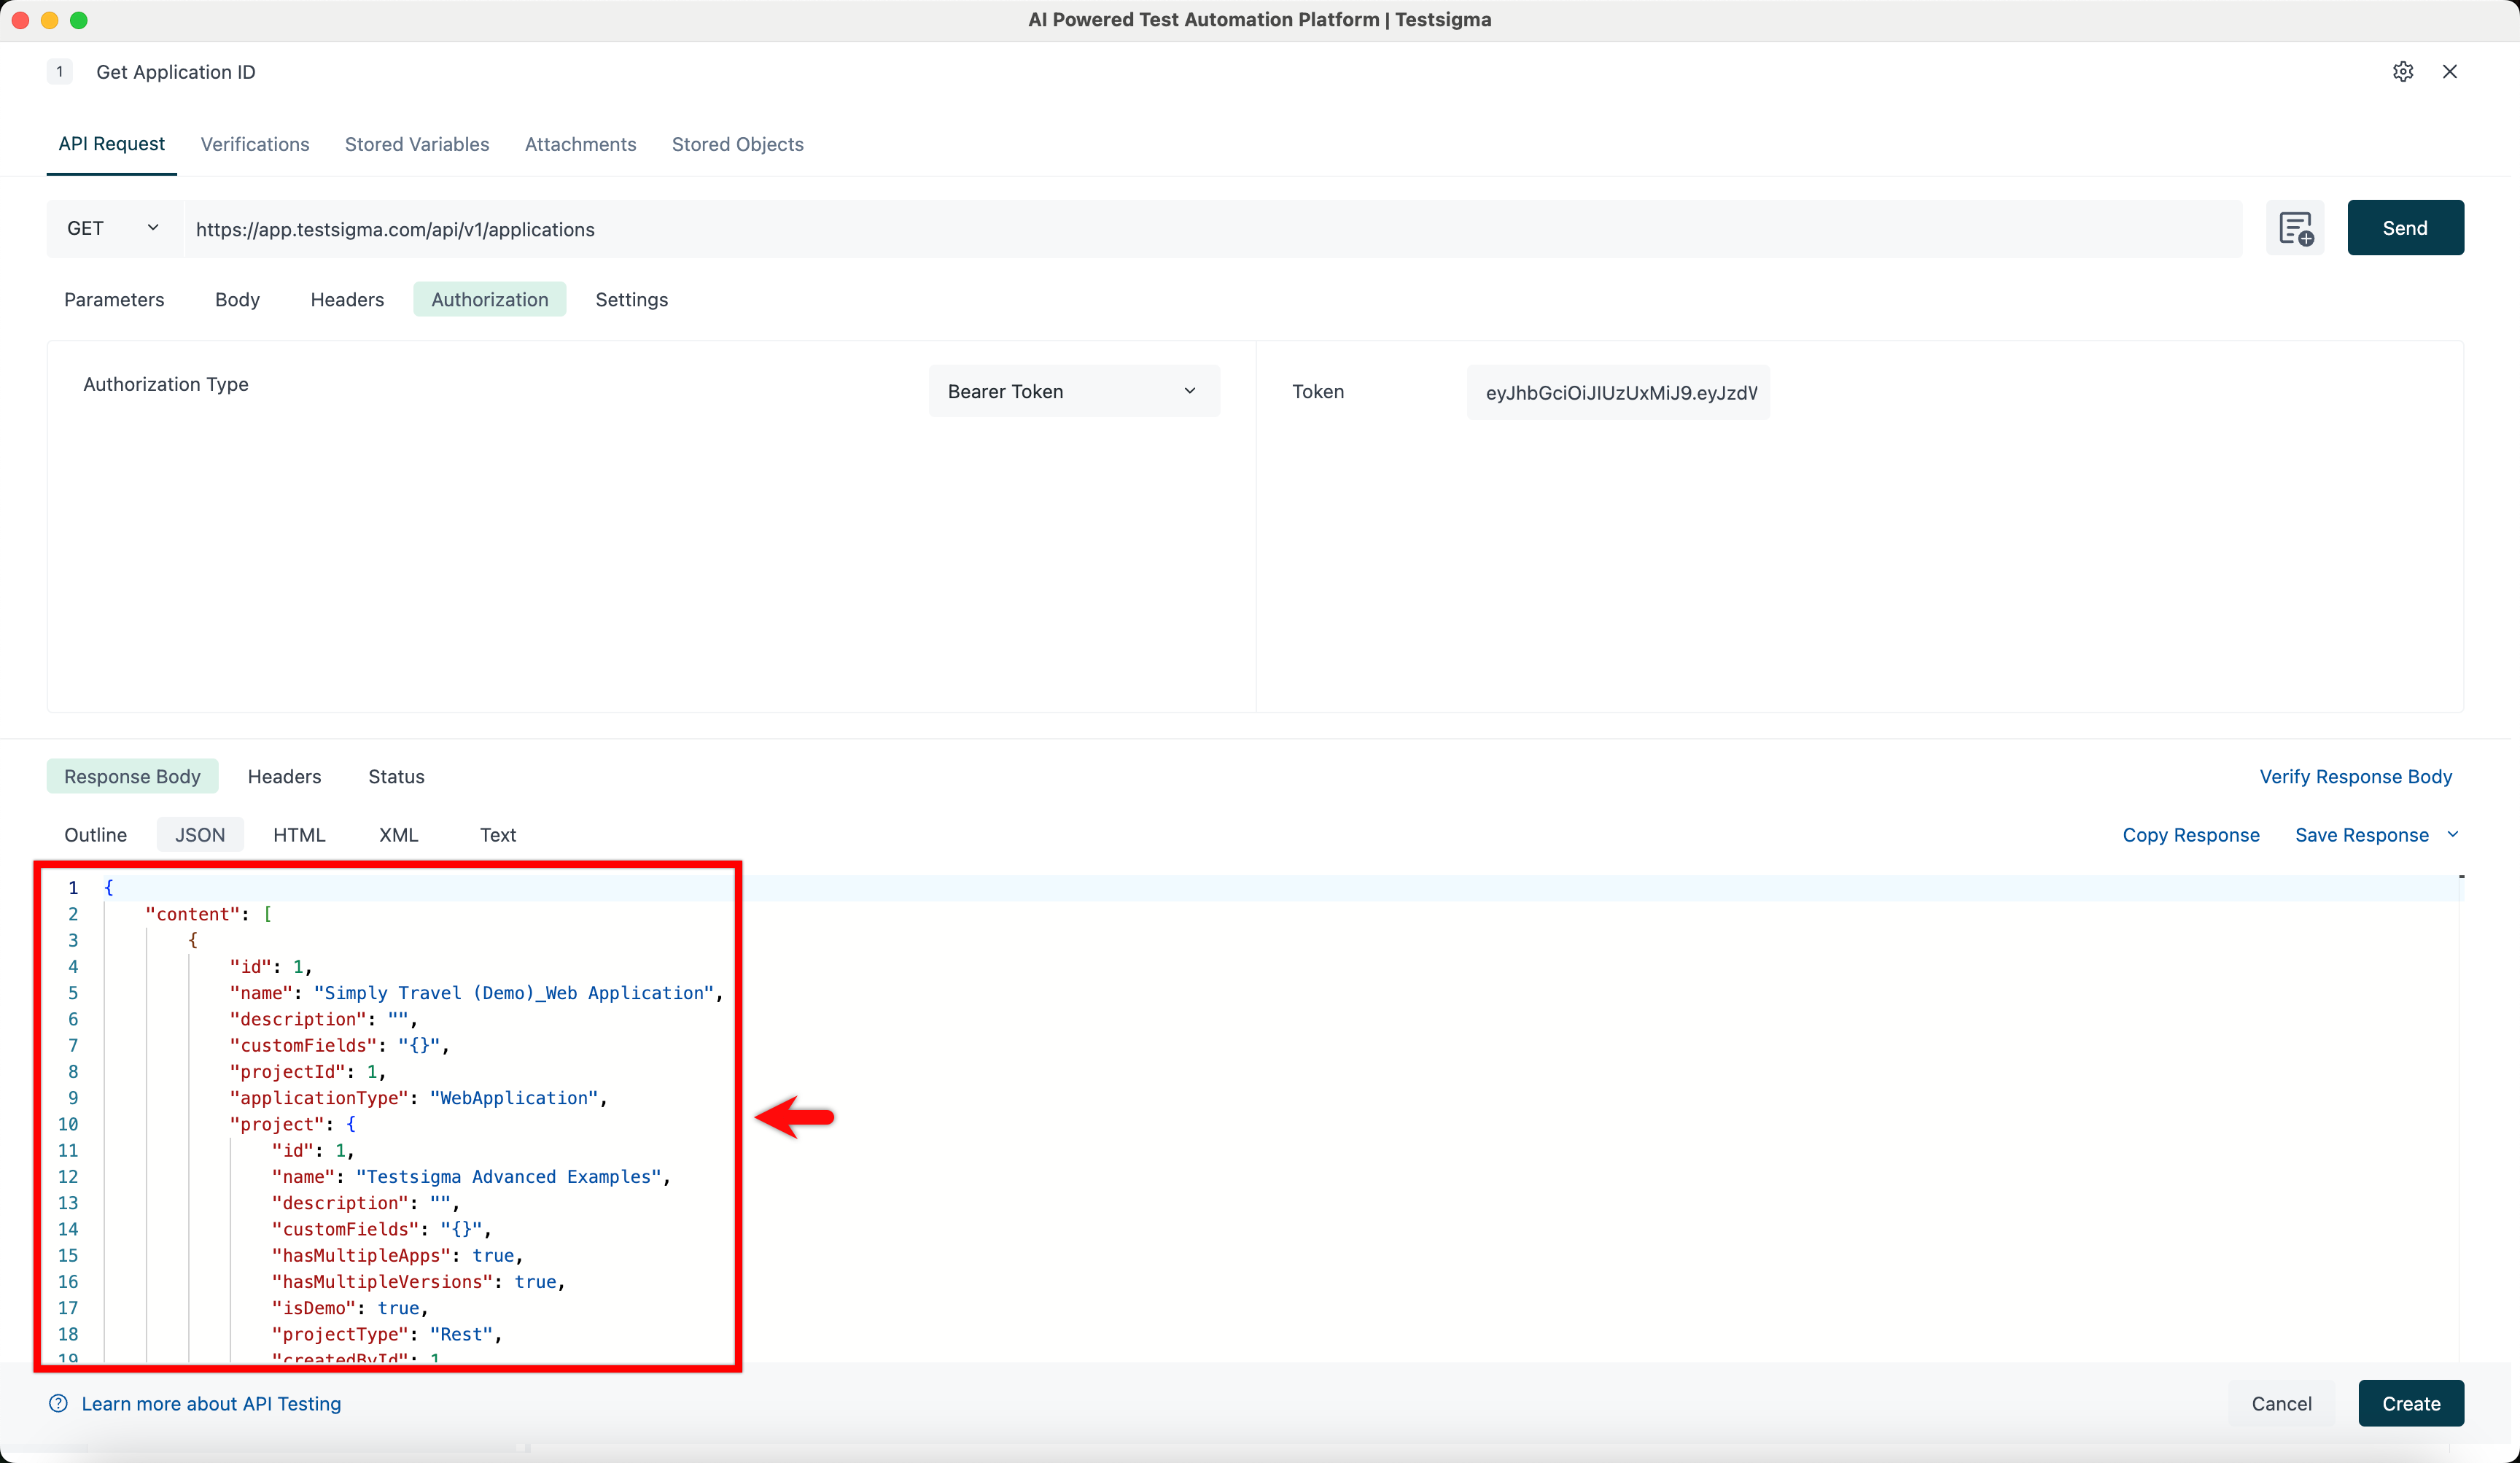Click the Cancel button
Viewport: 2520px width, 1463px height.
click(2281, 1403)
